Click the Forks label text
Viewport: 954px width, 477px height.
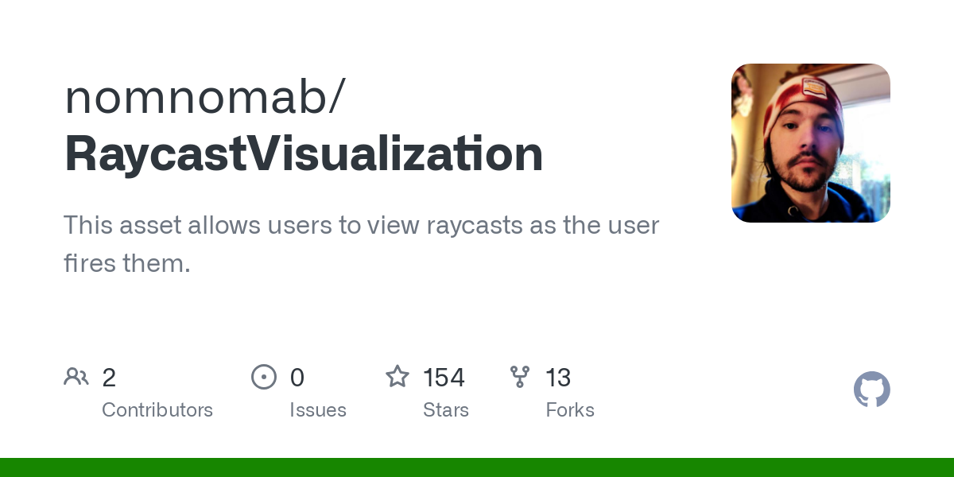[x=570, y=409]
